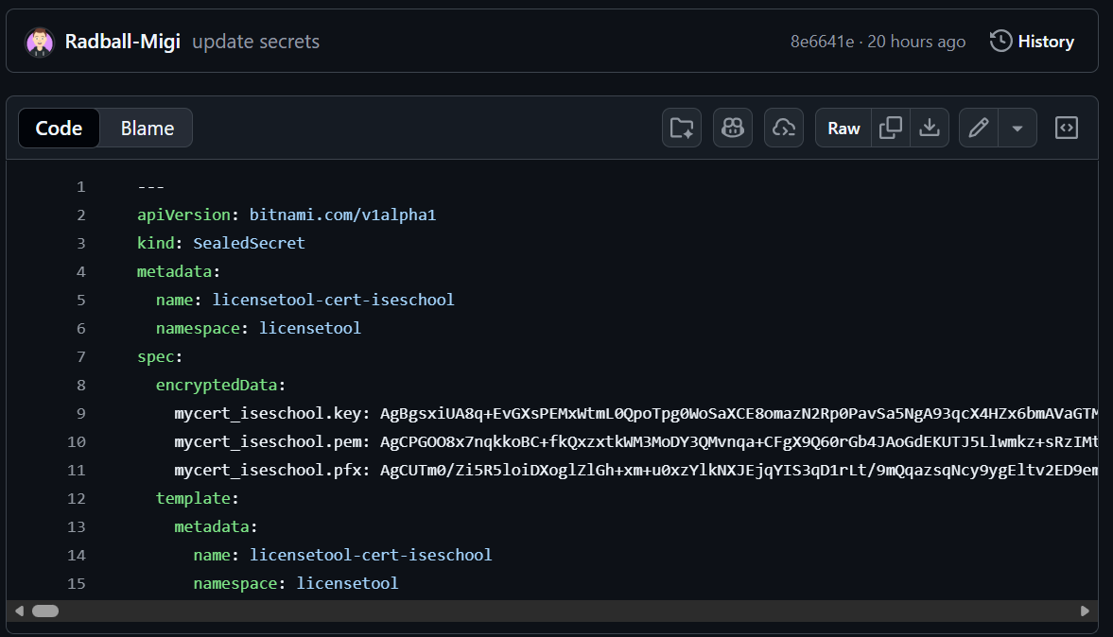Viewport: 1113px width, 637px height.
Task: Select line number 9 in the gutter
Action: click(x=81, y=413)
